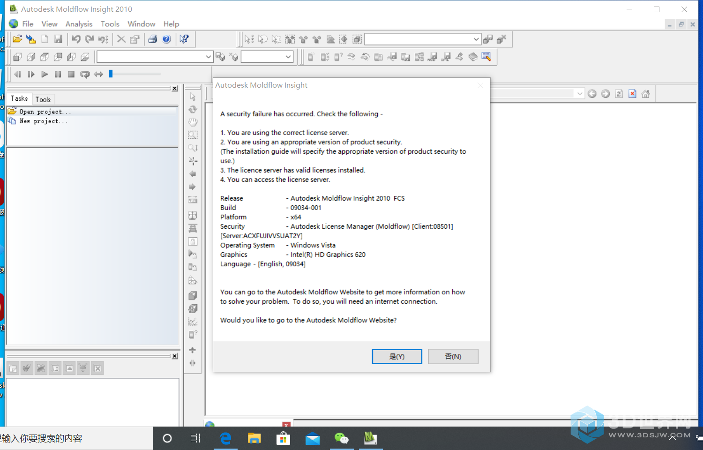Click the Import model icon
The image size is (703, 450).
click(31, 39)
